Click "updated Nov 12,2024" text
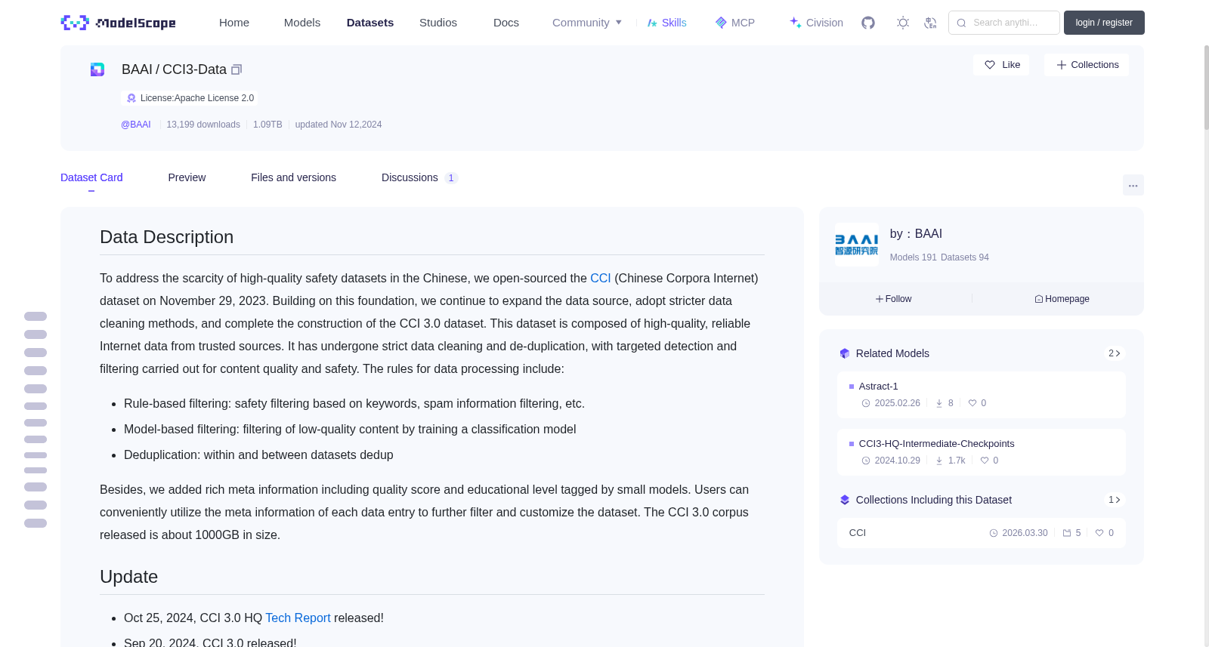Screen dimensions: 1209x647 click(x=339, y=125)
